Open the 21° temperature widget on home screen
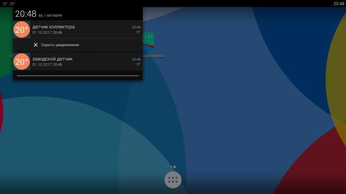The height and width of the screenshot is (194, 346). click(x=148, y=41)
